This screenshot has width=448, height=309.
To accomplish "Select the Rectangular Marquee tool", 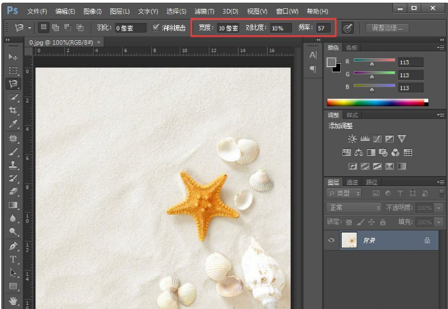I will tap(13, 70).
